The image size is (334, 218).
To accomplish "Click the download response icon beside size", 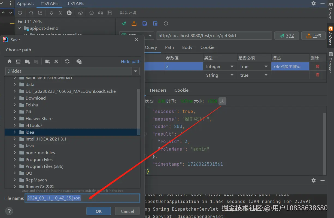I will (222, 101).
